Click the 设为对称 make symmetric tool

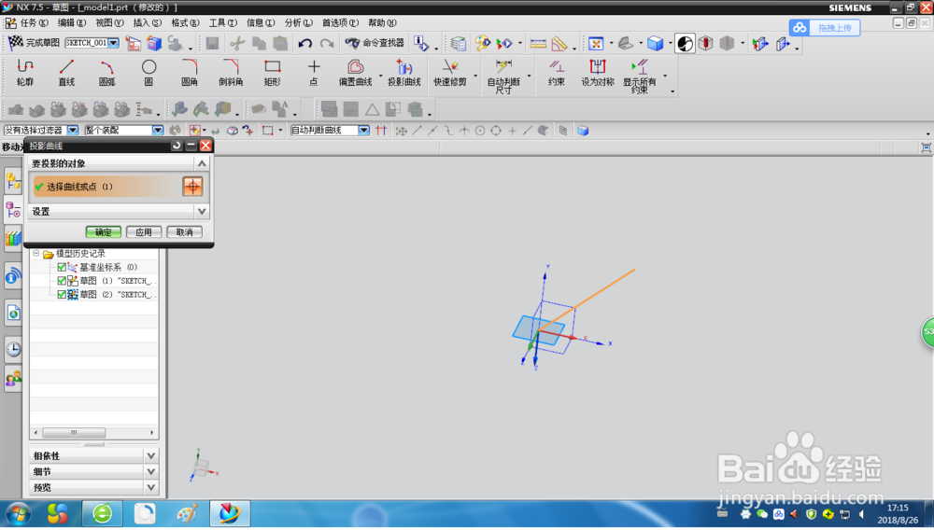click(598, 73)
